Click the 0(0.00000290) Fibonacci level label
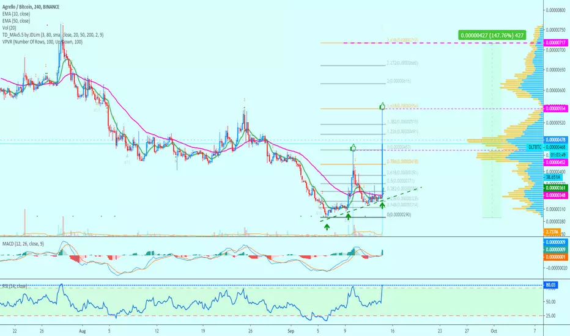 tap(399, 214)
